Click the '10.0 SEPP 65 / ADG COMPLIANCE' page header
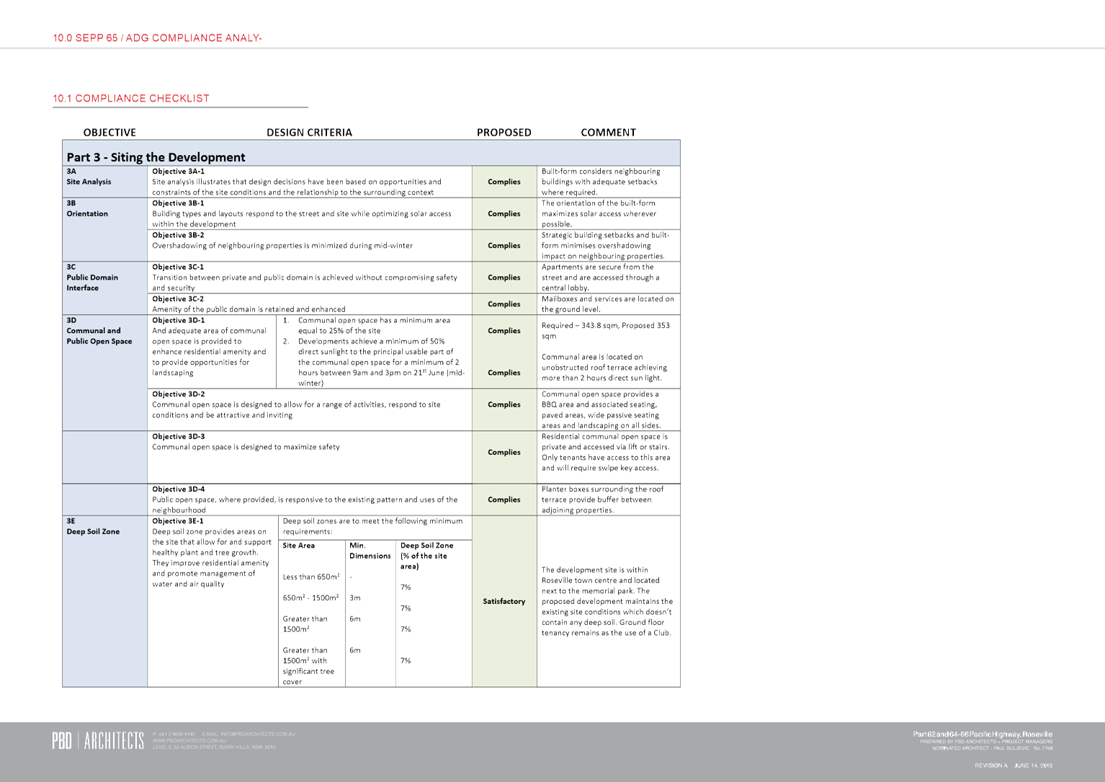This screenshot has width=1105, height=782. [157, 37]
